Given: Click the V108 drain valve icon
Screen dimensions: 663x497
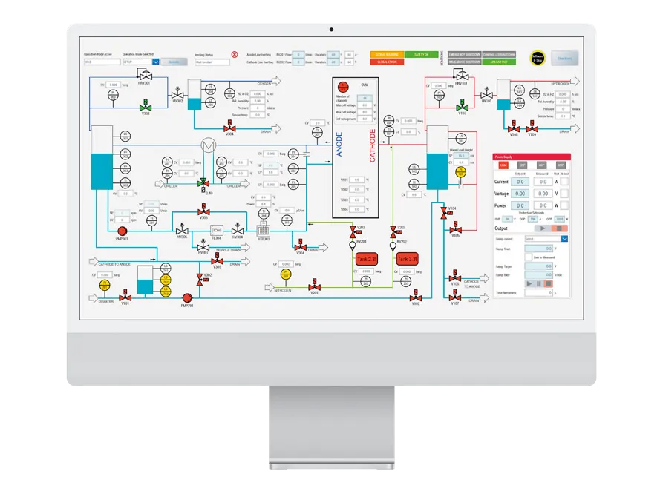Looking at the screenshot, I should [514, 128].
